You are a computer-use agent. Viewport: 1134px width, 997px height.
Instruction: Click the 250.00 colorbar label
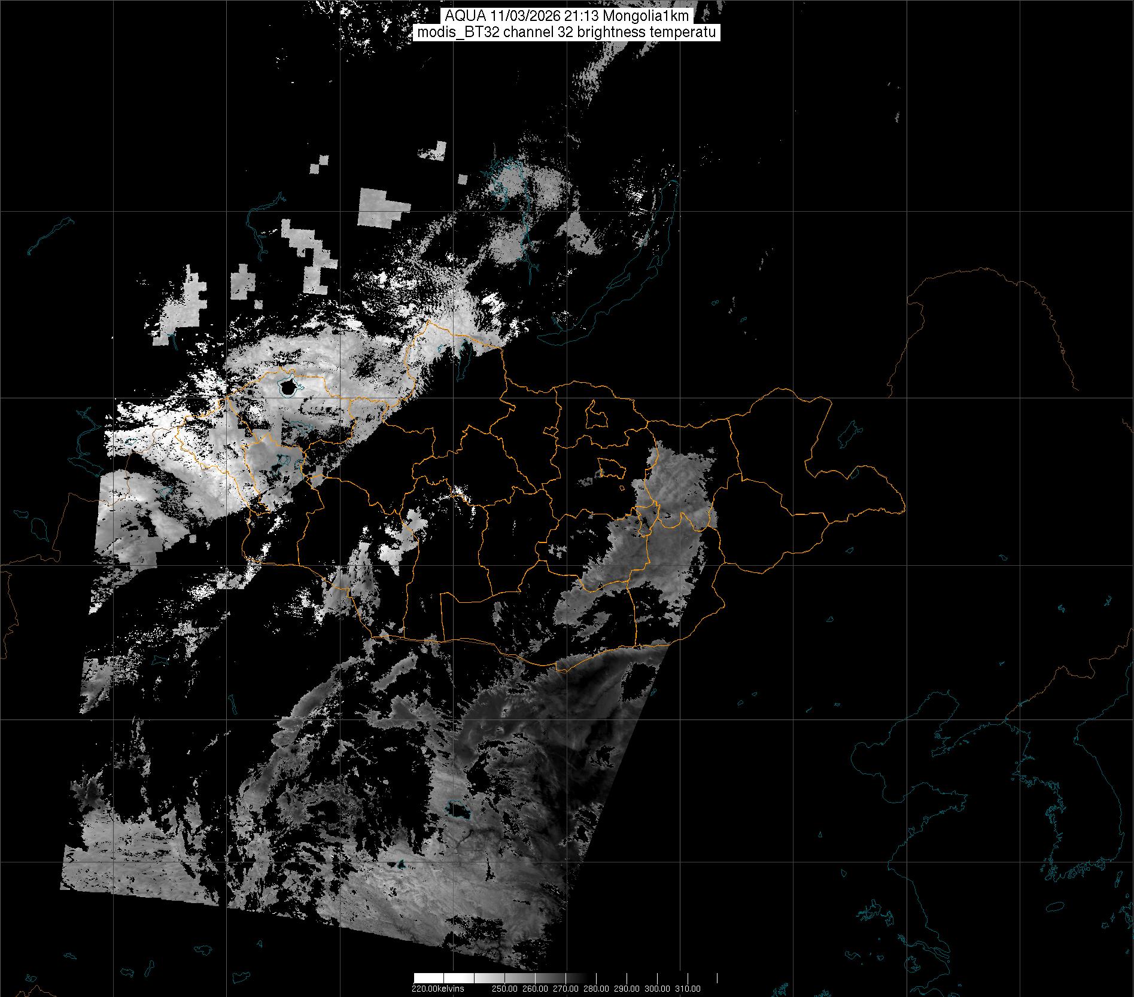click(x=504, y=989)
